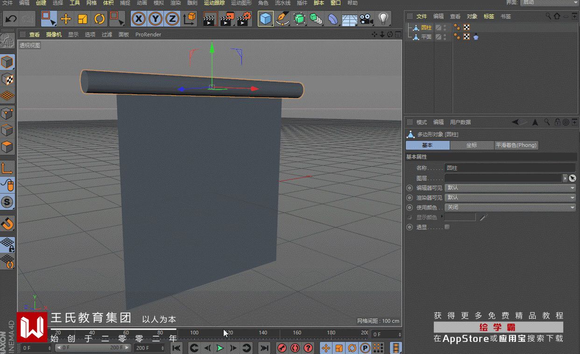Open the 摄像机 viewport menu
This screenshot has width=580, height=354.
tap(54, 35)
